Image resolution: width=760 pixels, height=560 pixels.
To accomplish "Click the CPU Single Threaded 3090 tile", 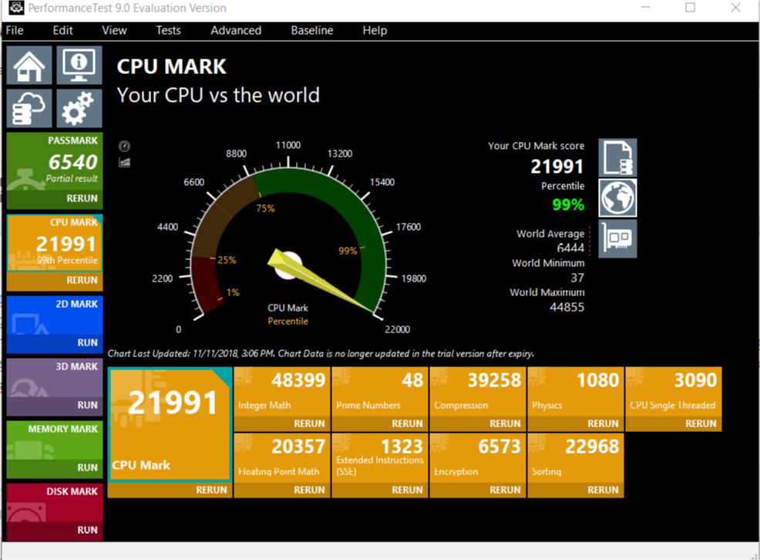I will point(673,392).
